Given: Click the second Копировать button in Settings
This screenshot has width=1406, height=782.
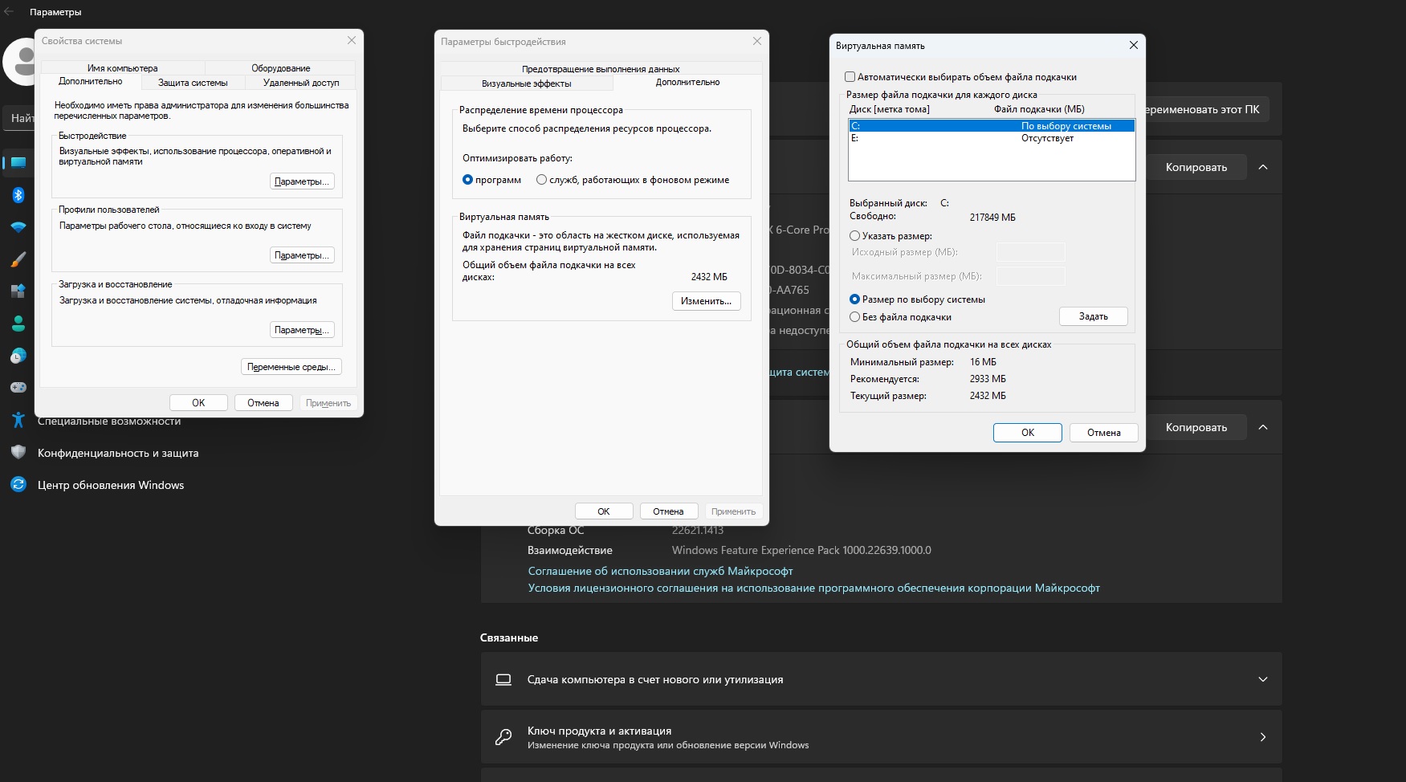Looking at the screenshot, I should click(1196, 427).
